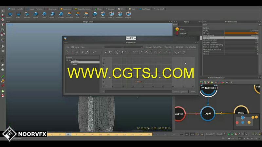Image resolution: width=262 pixels, height=147 pixels.
Task: Add an Emitter from the shelf
Action: [x=27, y=14]
